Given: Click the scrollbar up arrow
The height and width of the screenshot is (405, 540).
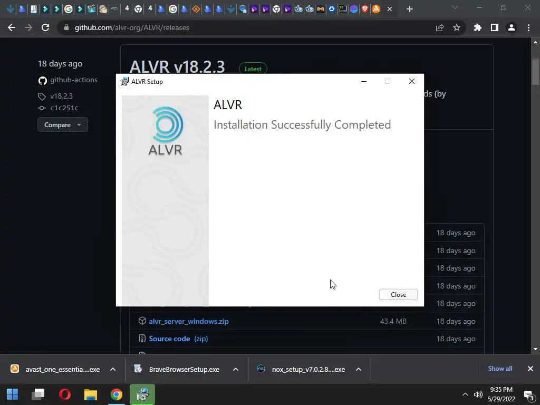Looking at the screenshot, I should (535, 42).
